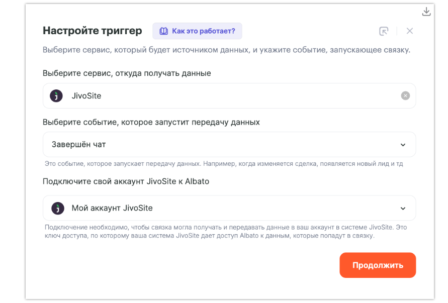The width and height of the screenshot is (448, 303).
Task: Click the JivoSite logo in service field
Action: pos(57,95)
